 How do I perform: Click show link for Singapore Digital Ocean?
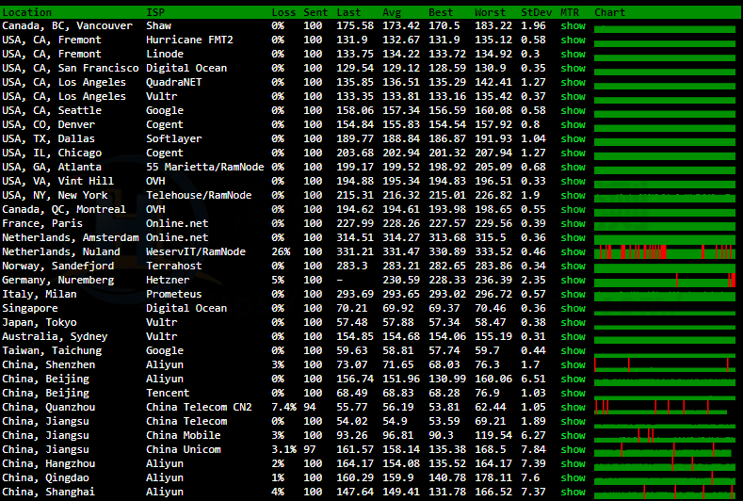click(573, 308)
